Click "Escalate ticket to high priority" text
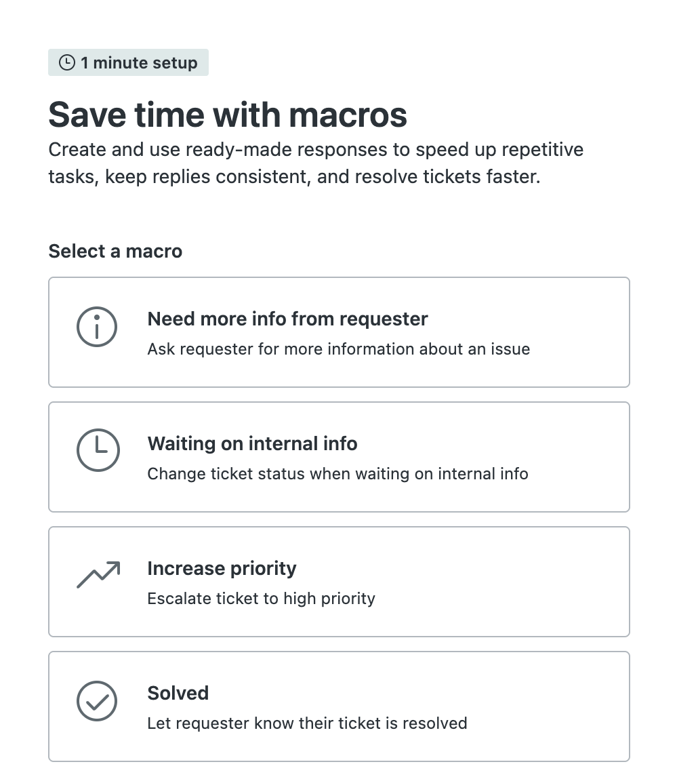Image resolution: width=677 pixels, height=779 pixels. point(261,598)
